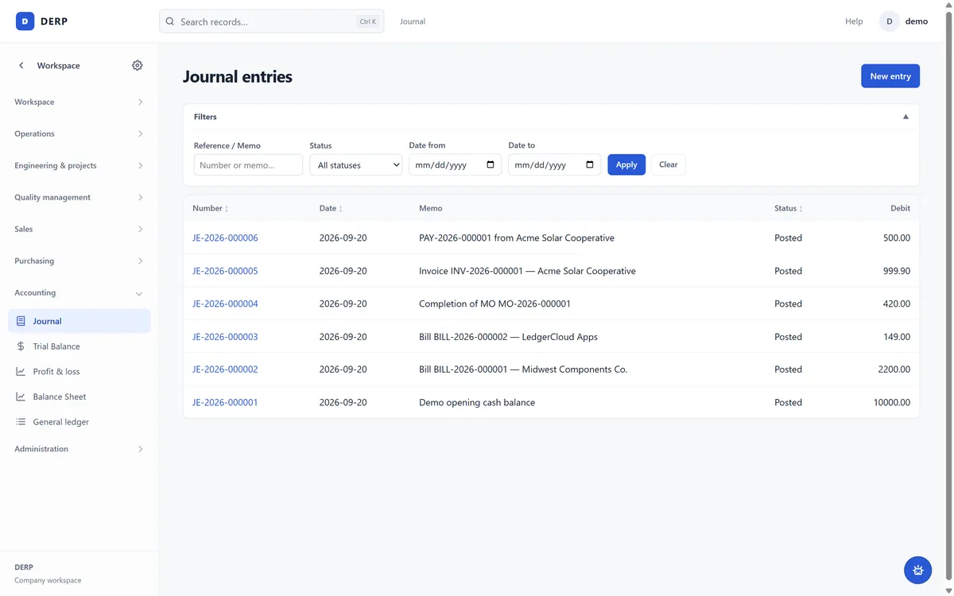Screen dimensions: 954x596
Task: Click the Reference / Memo input field
Action: [248, 164]
